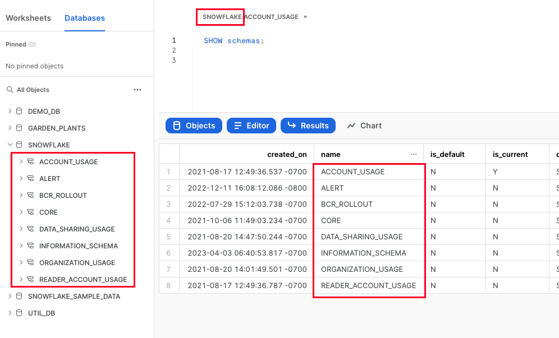Screen dimensions: 559x338
Task: Click the INFORMATION_SCHEMA schema icon
Action: pyautogui.click(x=31, y=246)
